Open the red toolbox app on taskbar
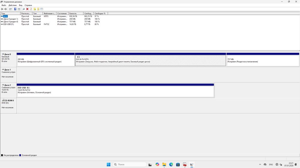This screenshot has width=300, height=168. pyautogui.click(x=185, y=164)
